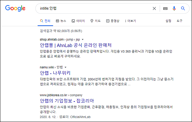The image size is (192, 122).
Task: Click the shop.ahnlab.com breadcrumb URL
Action: click(x=60, y=40)
